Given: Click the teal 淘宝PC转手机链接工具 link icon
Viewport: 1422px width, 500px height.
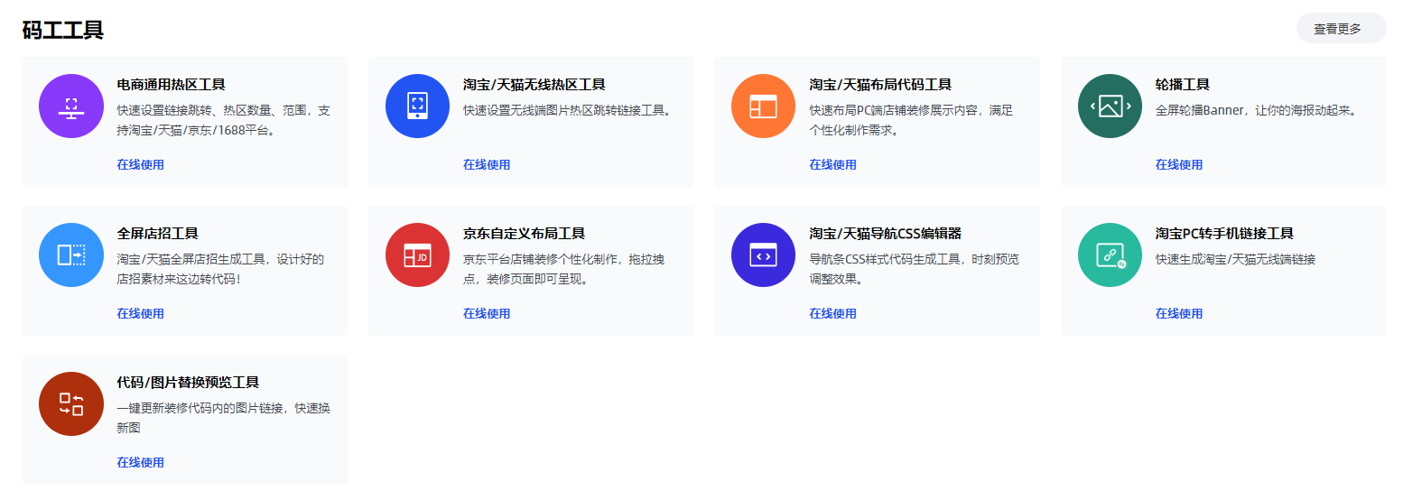Looking at the screenshot, I should 1110,255.
